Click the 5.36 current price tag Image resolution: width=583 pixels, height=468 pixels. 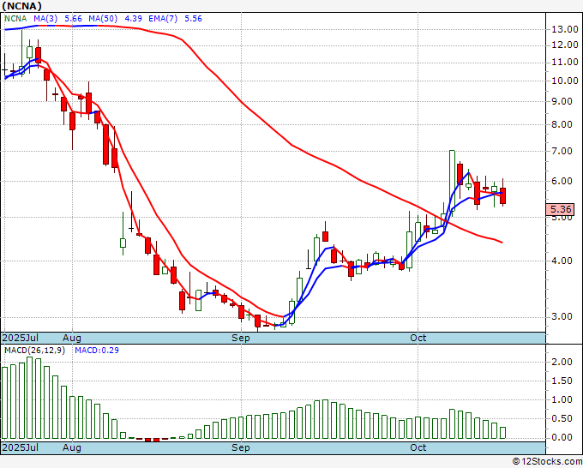click(561, 209)
